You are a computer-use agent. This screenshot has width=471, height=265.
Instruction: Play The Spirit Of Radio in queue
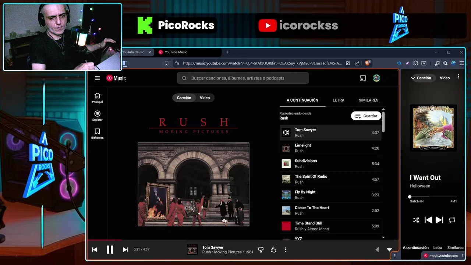pos(330,179)
